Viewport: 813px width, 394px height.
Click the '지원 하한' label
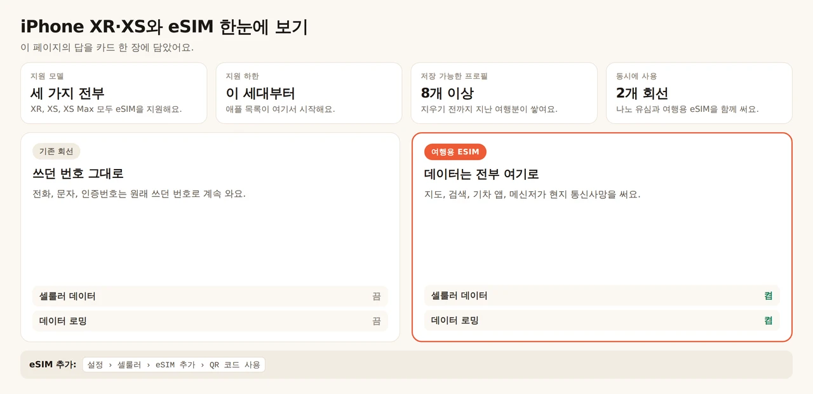point(242,76)
